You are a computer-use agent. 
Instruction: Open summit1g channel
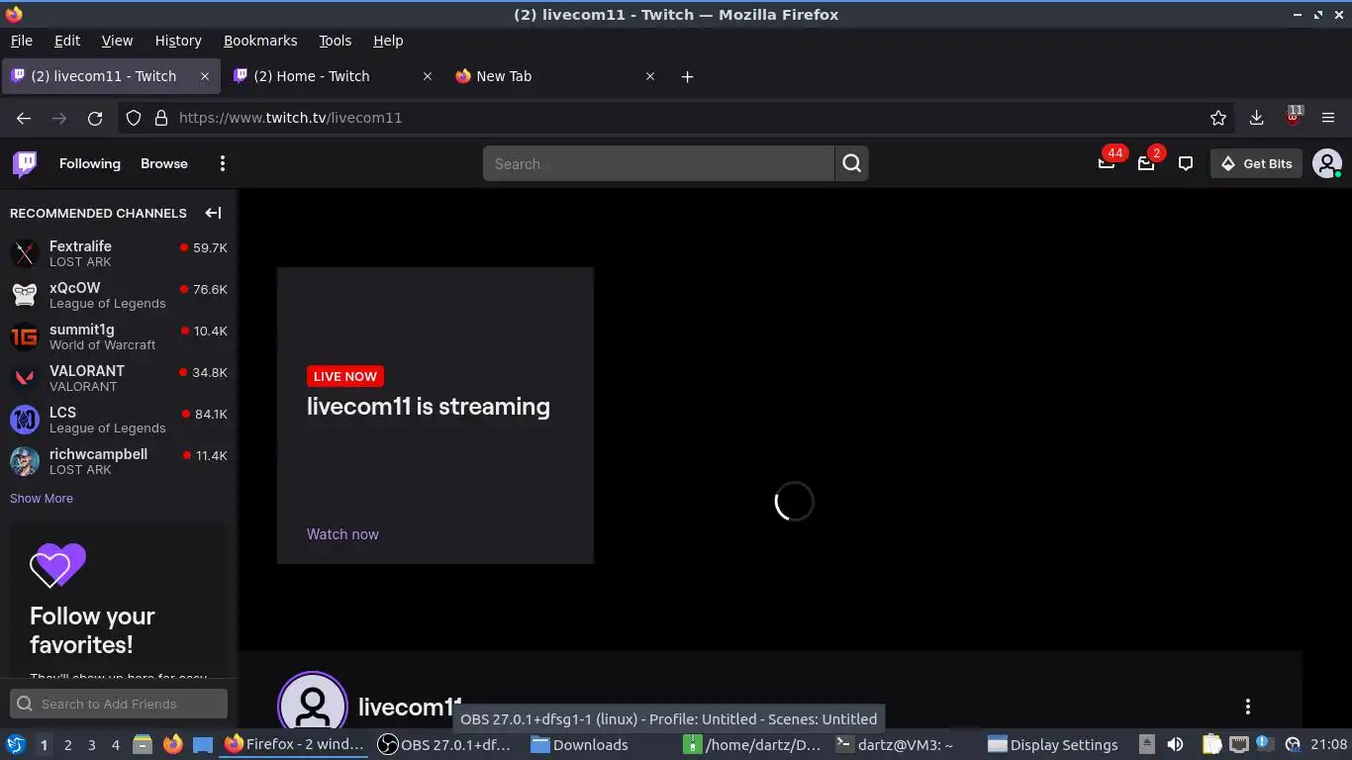tap(119, 336)
